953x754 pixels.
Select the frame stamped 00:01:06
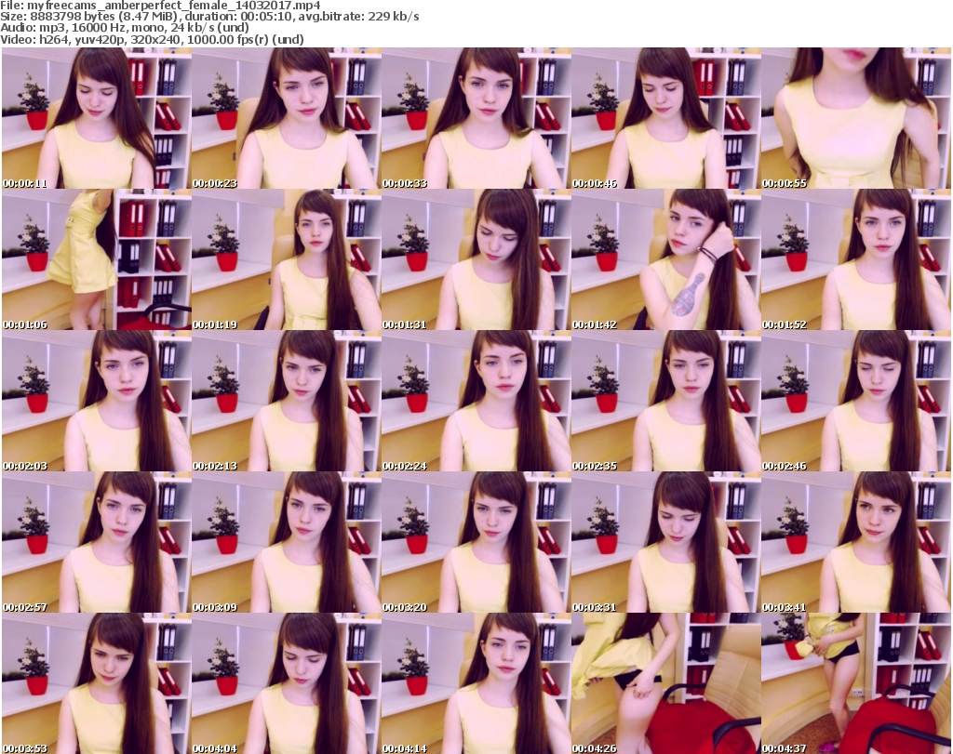(x=97, y=259)
